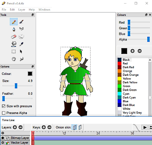This screenshot has width=152, height=145.
Task: Select Dark Green in colour list
Action: tap(130, 90)
